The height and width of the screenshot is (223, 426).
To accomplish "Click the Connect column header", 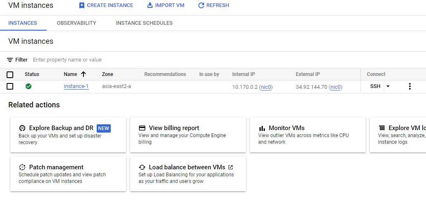I will (376, 74).
